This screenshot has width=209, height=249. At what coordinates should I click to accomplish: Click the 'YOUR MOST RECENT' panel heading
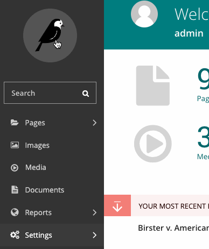click(173, 206)
